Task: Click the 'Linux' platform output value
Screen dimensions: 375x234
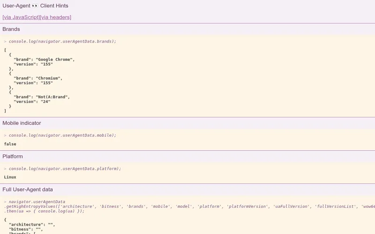Action: (x=10, y=177)
